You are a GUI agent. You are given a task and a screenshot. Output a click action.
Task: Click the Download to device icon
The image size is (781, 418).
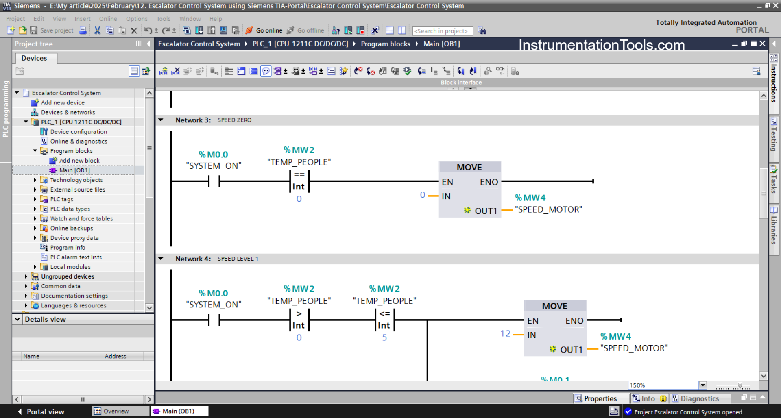click(199, 30)
